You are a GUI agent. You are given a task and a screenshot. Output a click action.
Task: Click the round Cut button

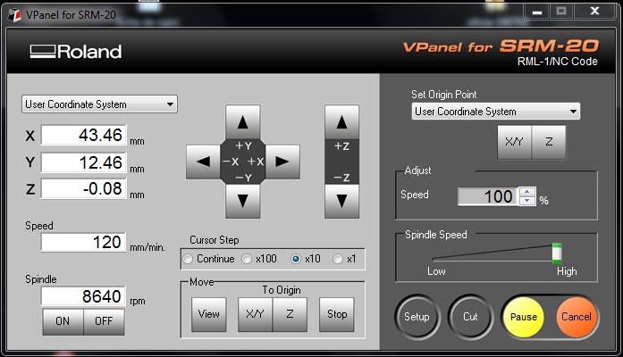point(470,317)
